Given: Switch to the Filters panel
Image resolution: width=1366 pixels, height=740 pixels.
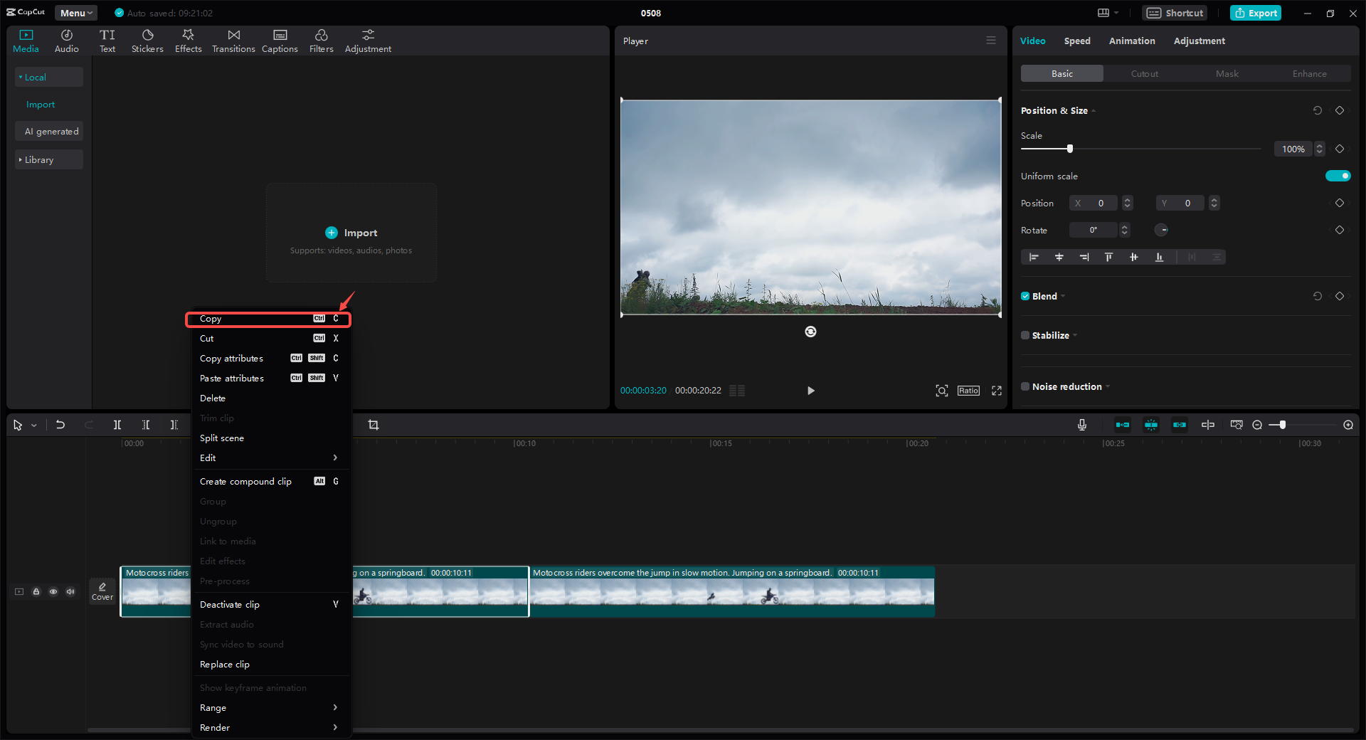Looking at the screenshot, I should (x=321, y=40).
